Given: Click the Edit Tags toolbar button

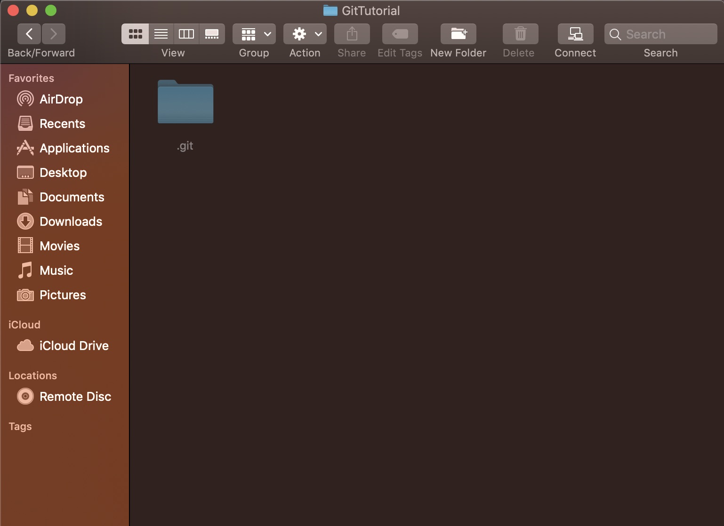Looking at the screenshot, I should point(400,34).
